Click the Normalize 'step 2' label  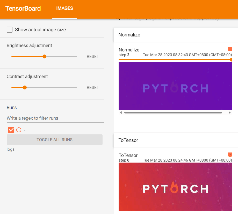[x=124, y=55]
